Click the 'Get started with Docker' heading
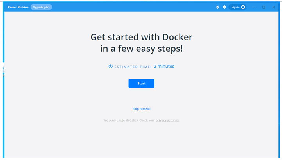The width and height of the screenshot is (282, 160). click(x=141, y=37)
